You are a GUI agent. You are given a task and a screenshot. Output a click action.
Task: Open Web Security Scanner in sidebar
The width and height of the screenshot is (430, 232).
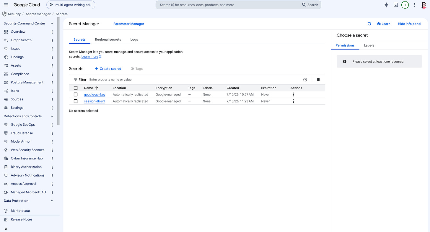[27, 150]
